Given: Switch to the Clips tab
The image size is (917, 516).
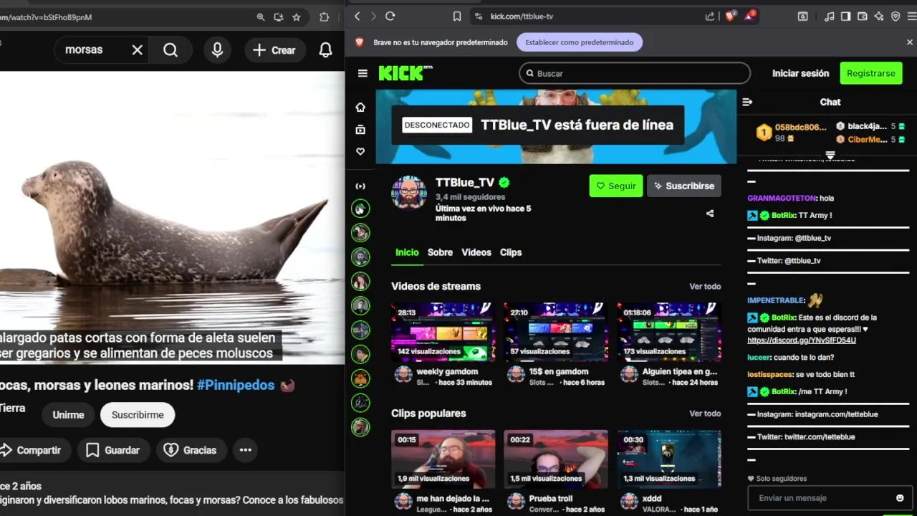Looking at the screenshot, I should pyautogui.click(x=511, y=252).
